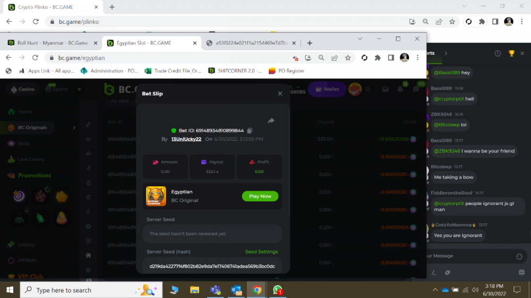This screenshot has width=531, height=298.
Task: Click the Play Now button
Action: click(x=260, y=196)
